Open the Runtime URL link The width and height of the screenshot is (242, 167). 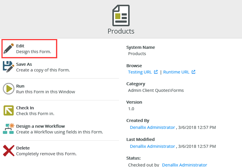click(176, 72)
